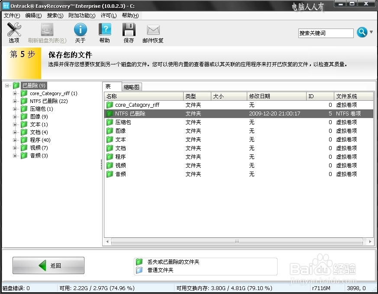
Task: Open the 附加功能(X) menu
Action: 82,16
